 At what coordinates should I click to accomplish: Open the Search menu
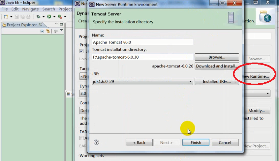coord(48,9)
